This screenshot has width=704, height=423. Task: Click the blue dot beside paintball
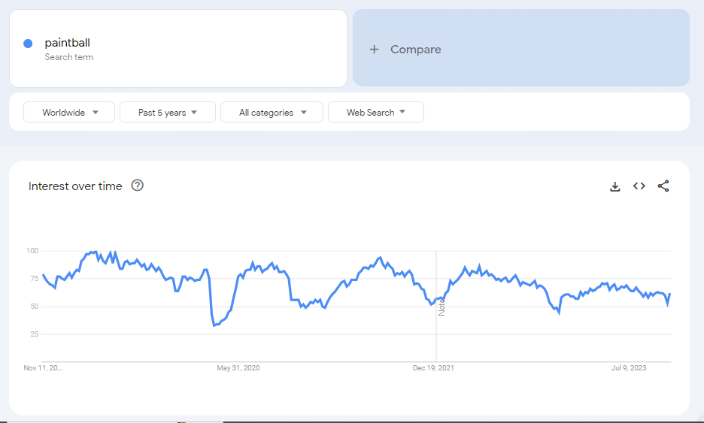[x=28, y=44]
